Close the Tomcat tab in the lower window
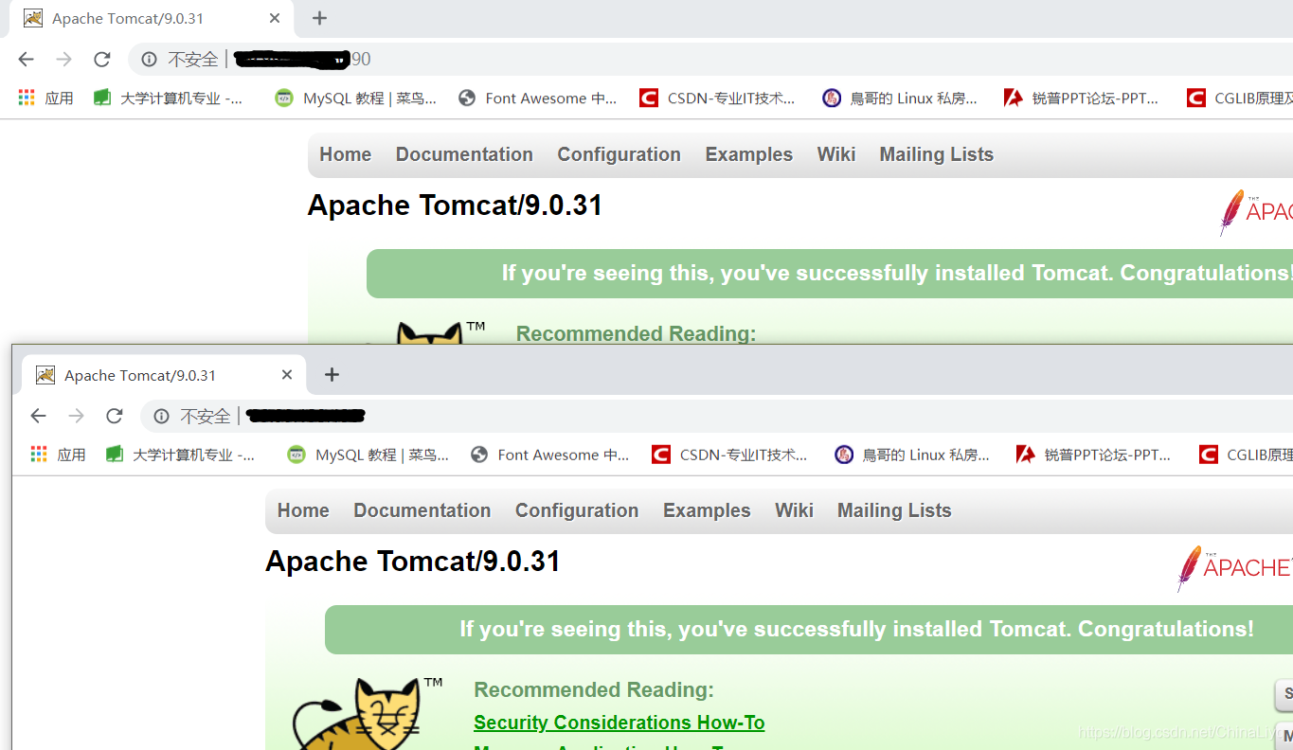The image size is (1293, 750). coord(287,375)
